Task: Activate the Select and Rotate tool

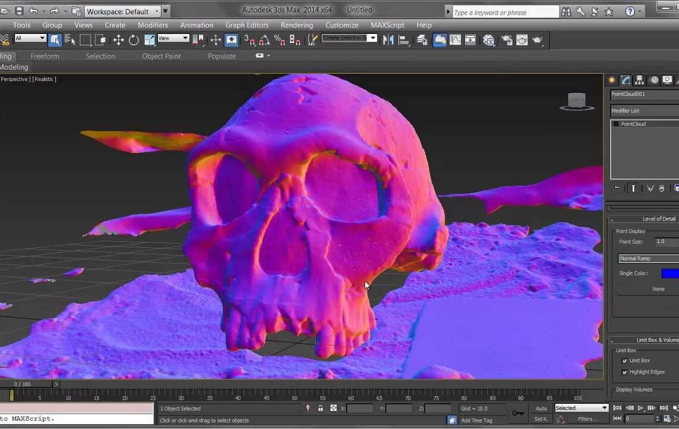Action: [134, 40]
